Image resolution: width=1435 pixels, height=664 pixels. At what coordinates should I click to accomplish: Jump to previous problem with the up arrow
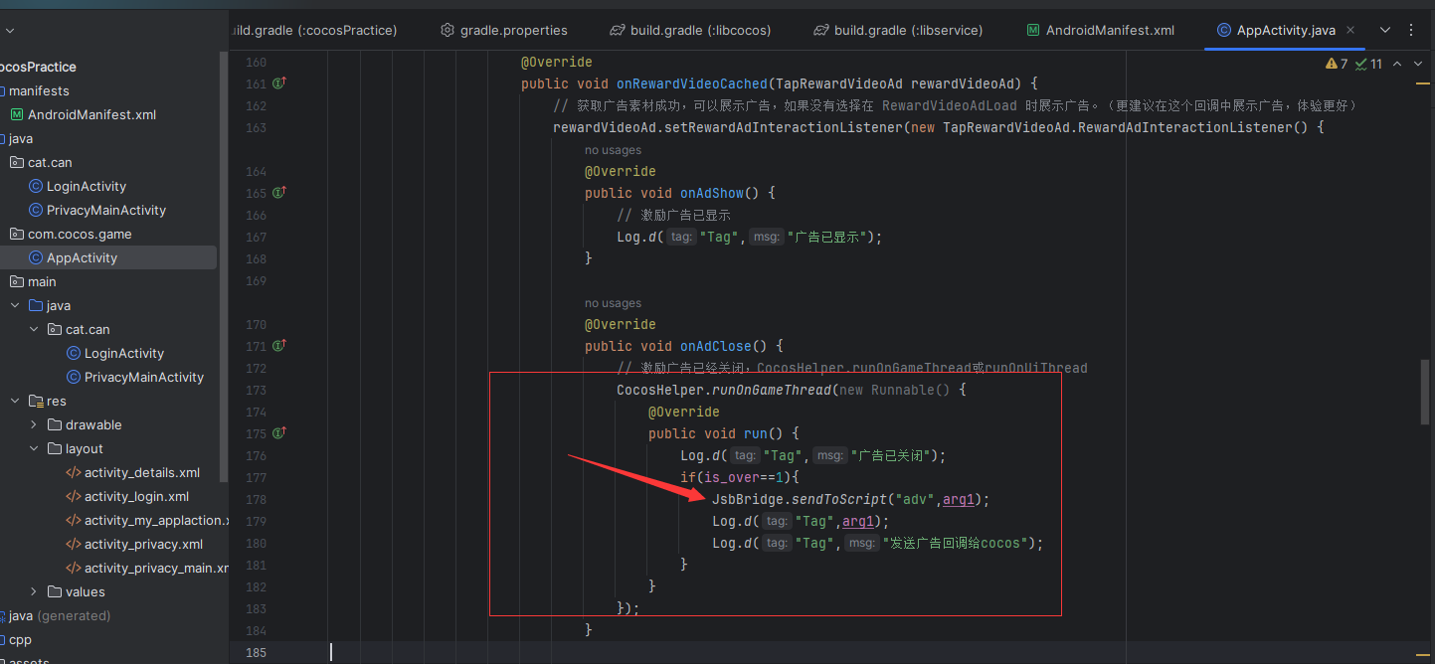coord(1396,63)
